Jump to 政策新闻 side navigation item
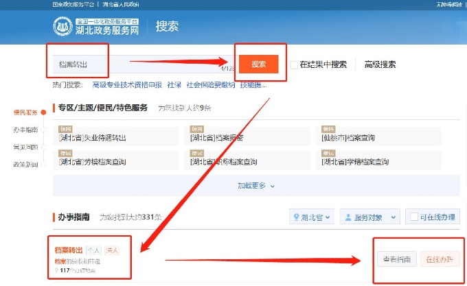This screenshot has width=467, height=286. pos(25,165)
